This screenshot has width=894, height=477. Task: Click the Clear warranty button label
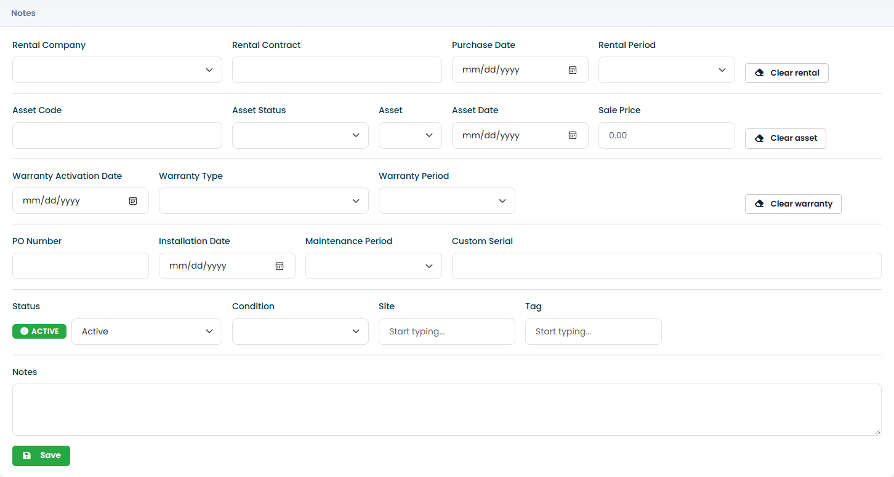[x=801, y=203]
